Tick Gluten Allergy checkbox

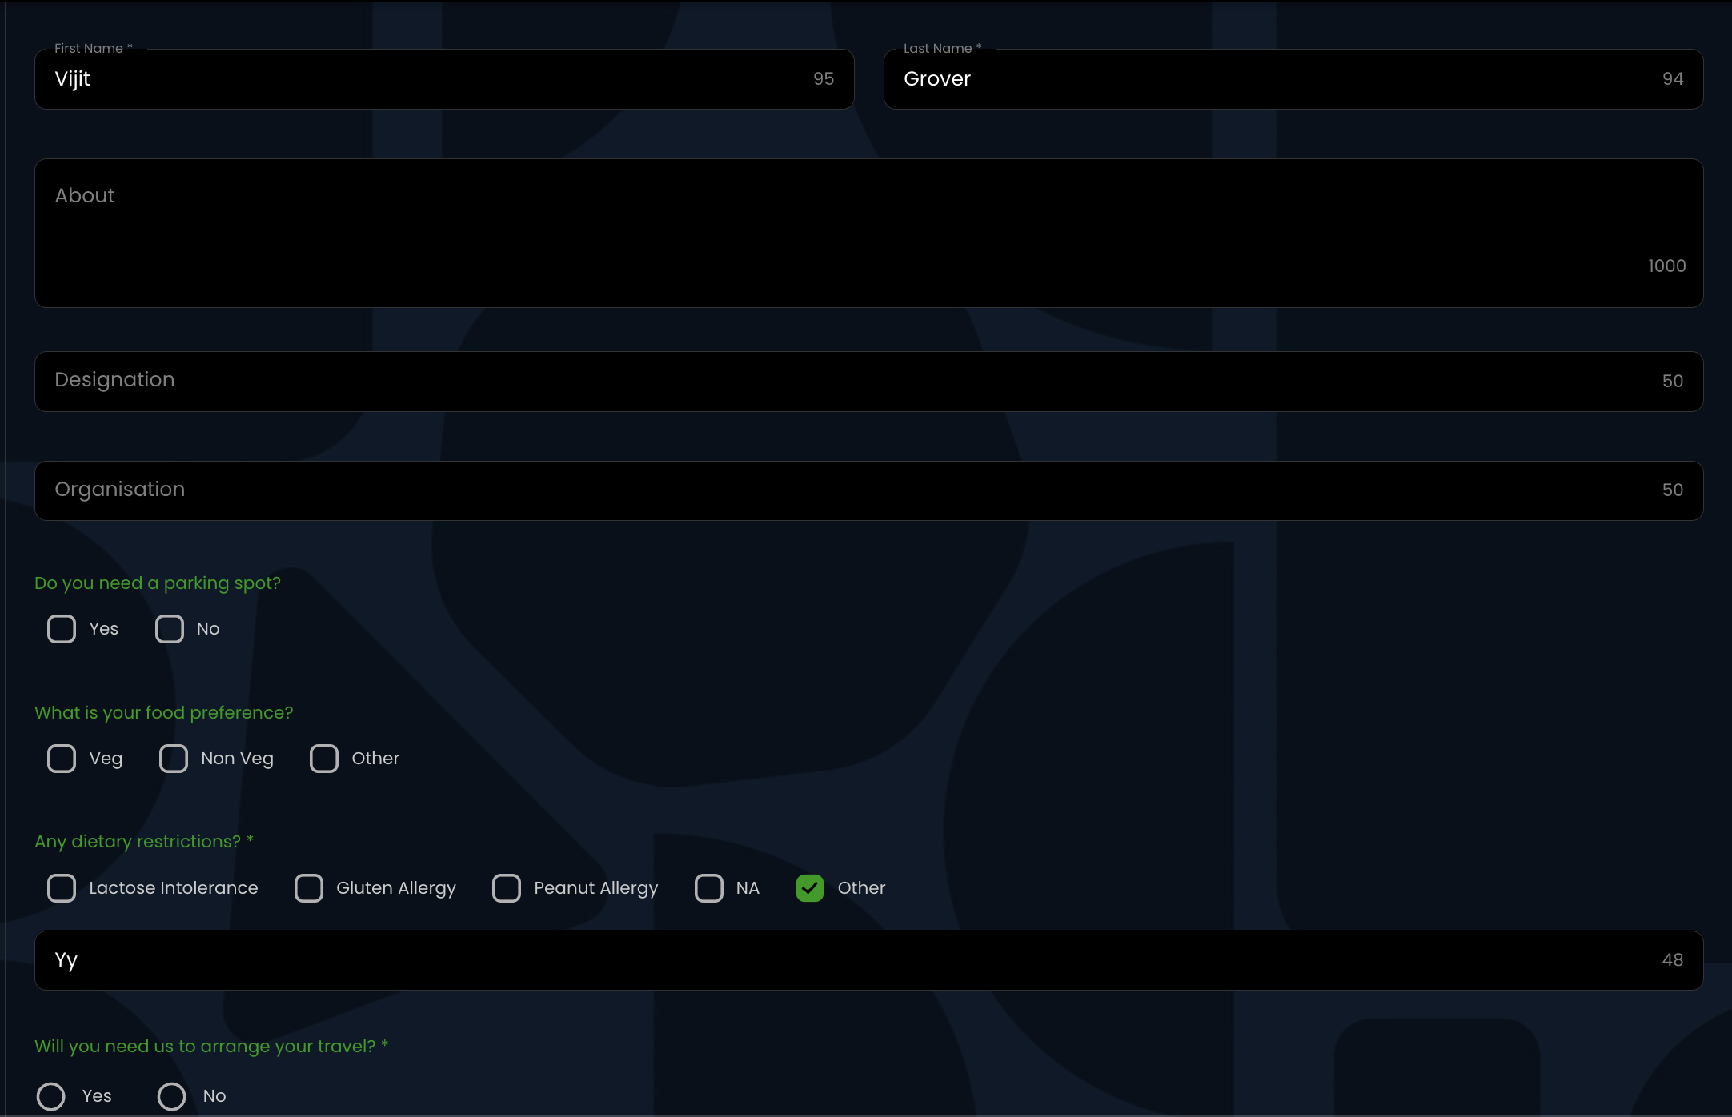tap(309, 888)
